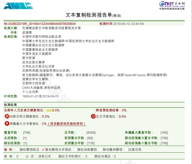
Task: Click 疑似文字的图片：0 text
Action: tap(73, 156)
